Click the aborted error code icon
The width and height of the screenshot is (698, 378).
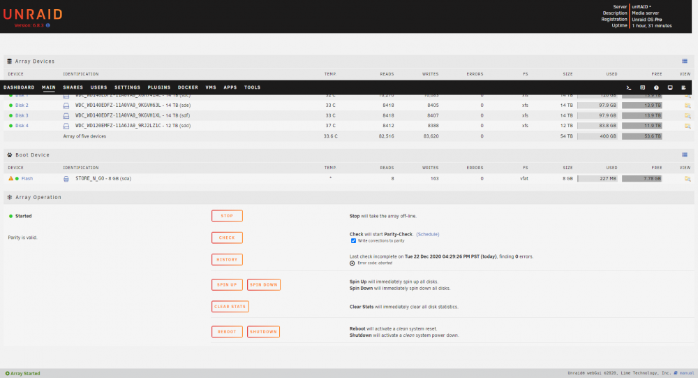[352, 263]
